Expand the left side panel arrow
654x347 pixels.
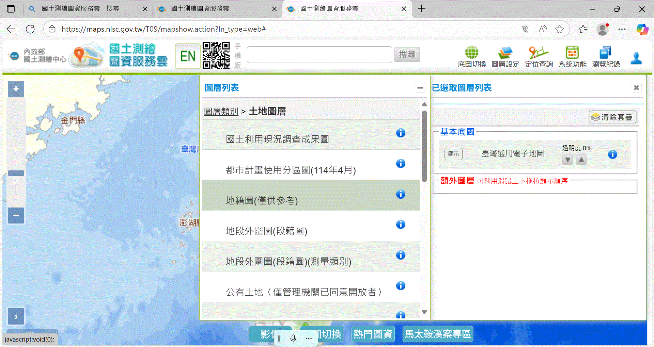[x=16, y=316]
